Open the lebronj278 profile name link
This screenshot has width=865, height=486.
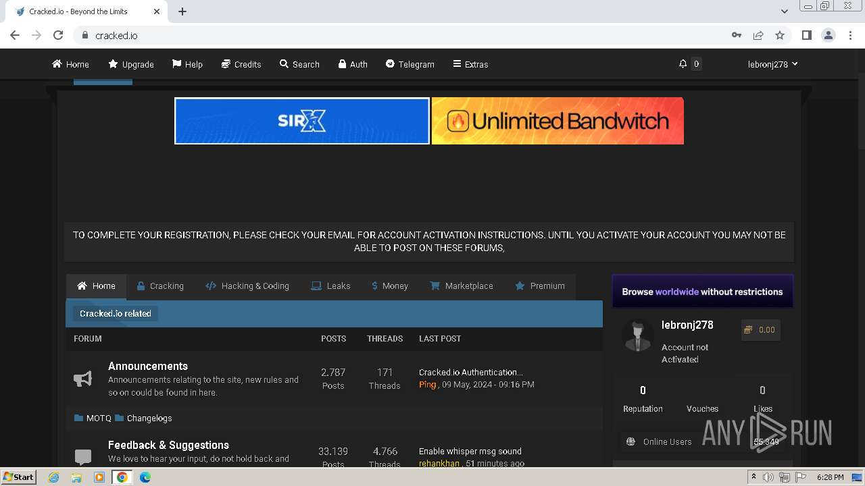pos(687,325)
